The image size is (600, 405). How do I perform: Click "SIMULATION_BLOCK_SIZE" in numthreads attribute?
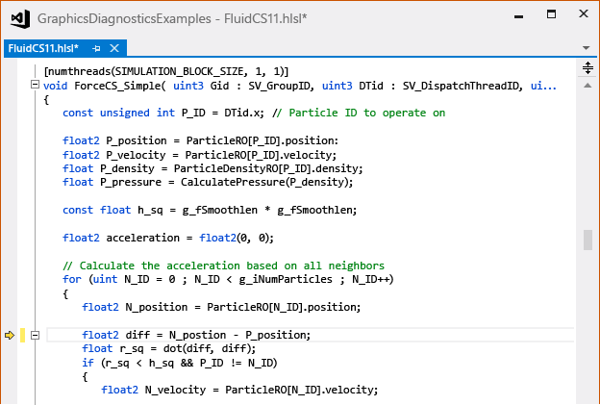tap(179, 71)
